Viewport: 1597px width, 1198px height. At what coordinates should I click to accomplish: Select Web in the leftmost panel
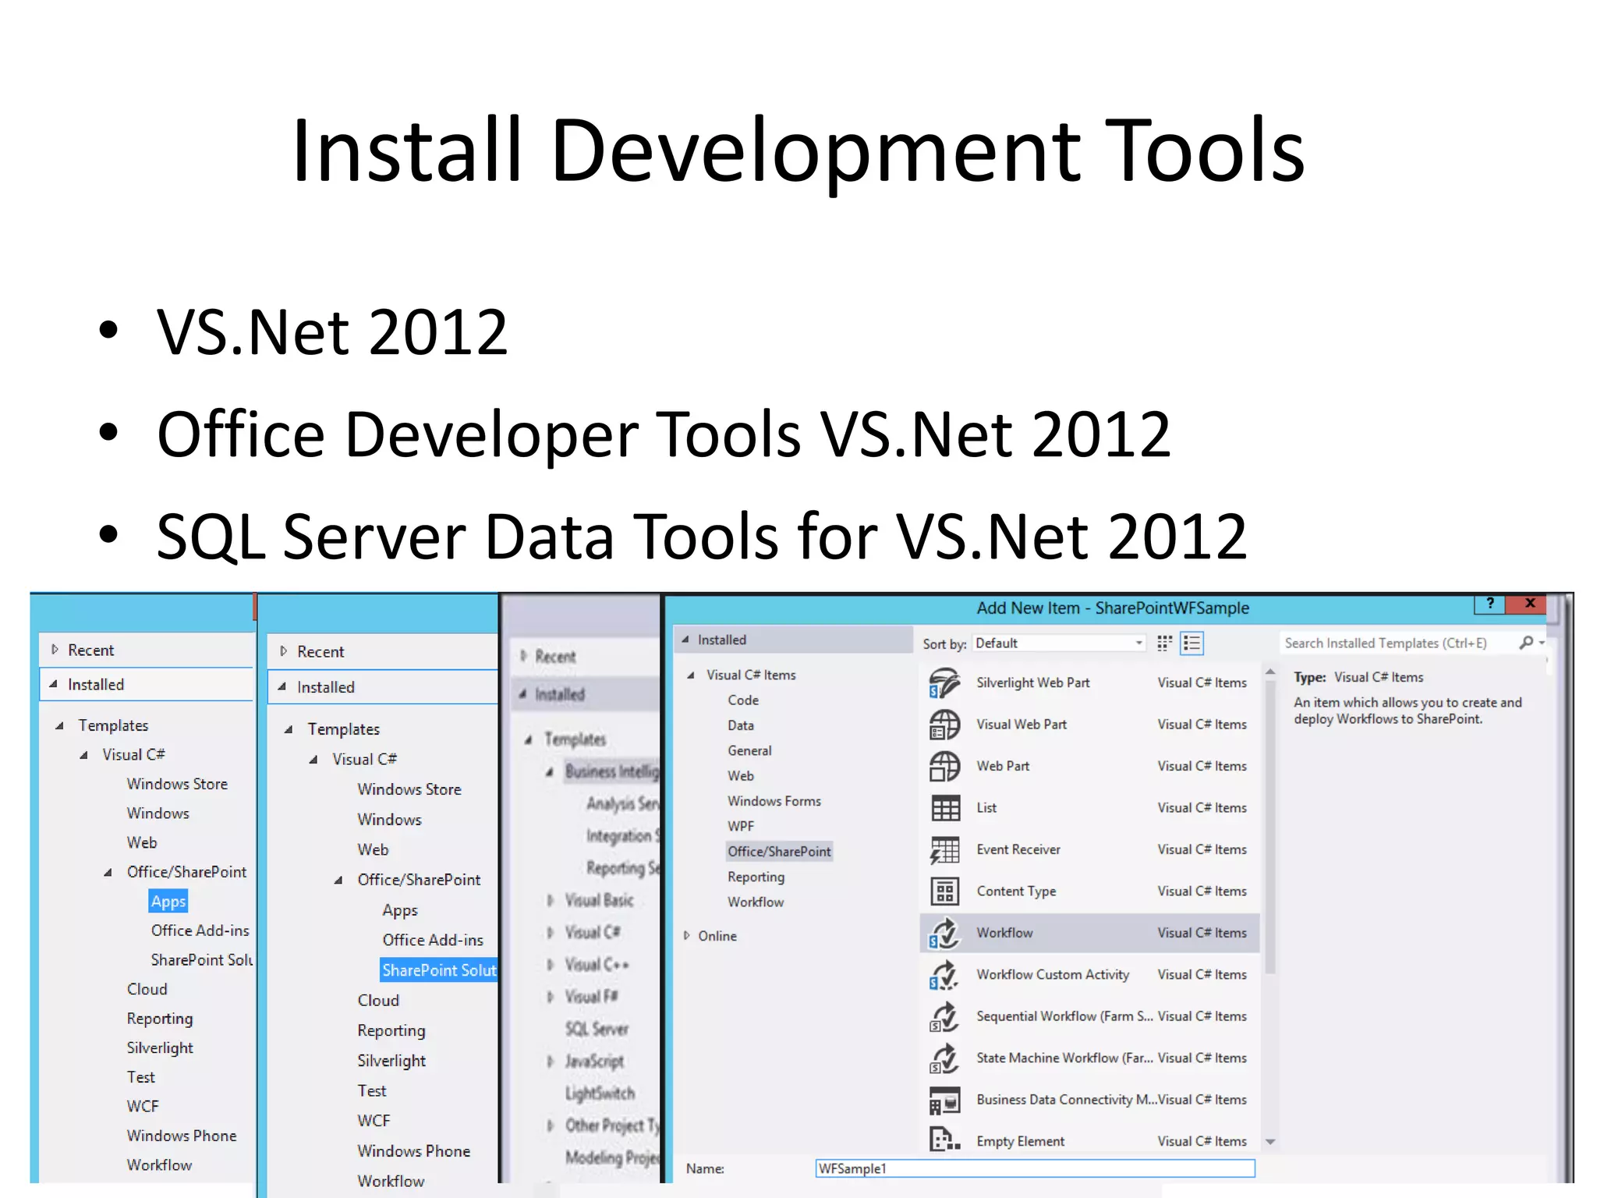coord(142,843)
